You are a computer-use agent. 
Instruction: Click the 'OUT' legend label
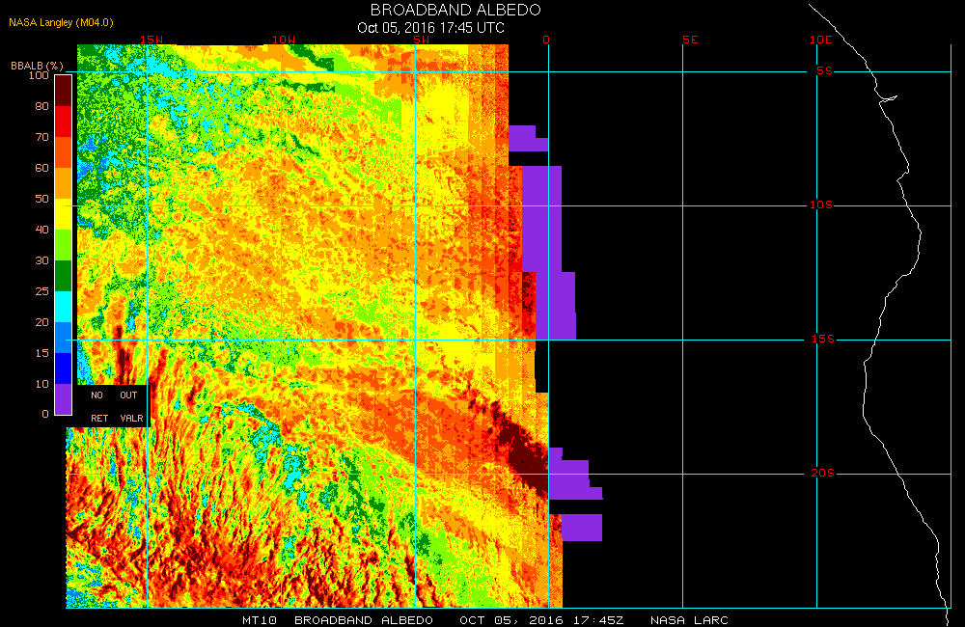pyautogui.click(x=128, y=395)
